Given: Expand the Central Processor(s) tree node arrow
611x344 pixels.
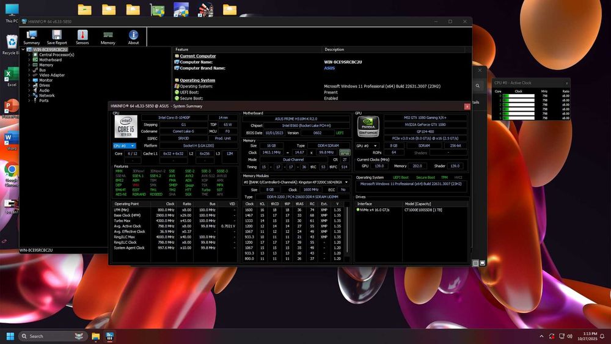Looking at the screenshot, I should [x=29, y=55].
